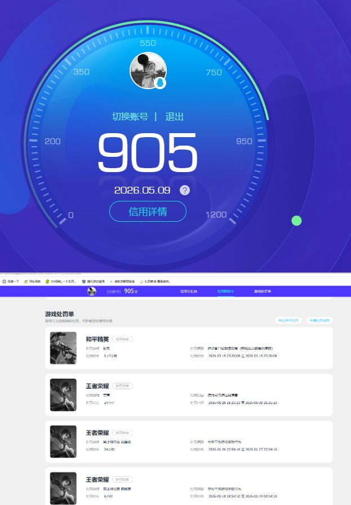Switch to the first tab in purple navigation bar
The width and height of the screenshot is (351, 505).
pos(189,291)
